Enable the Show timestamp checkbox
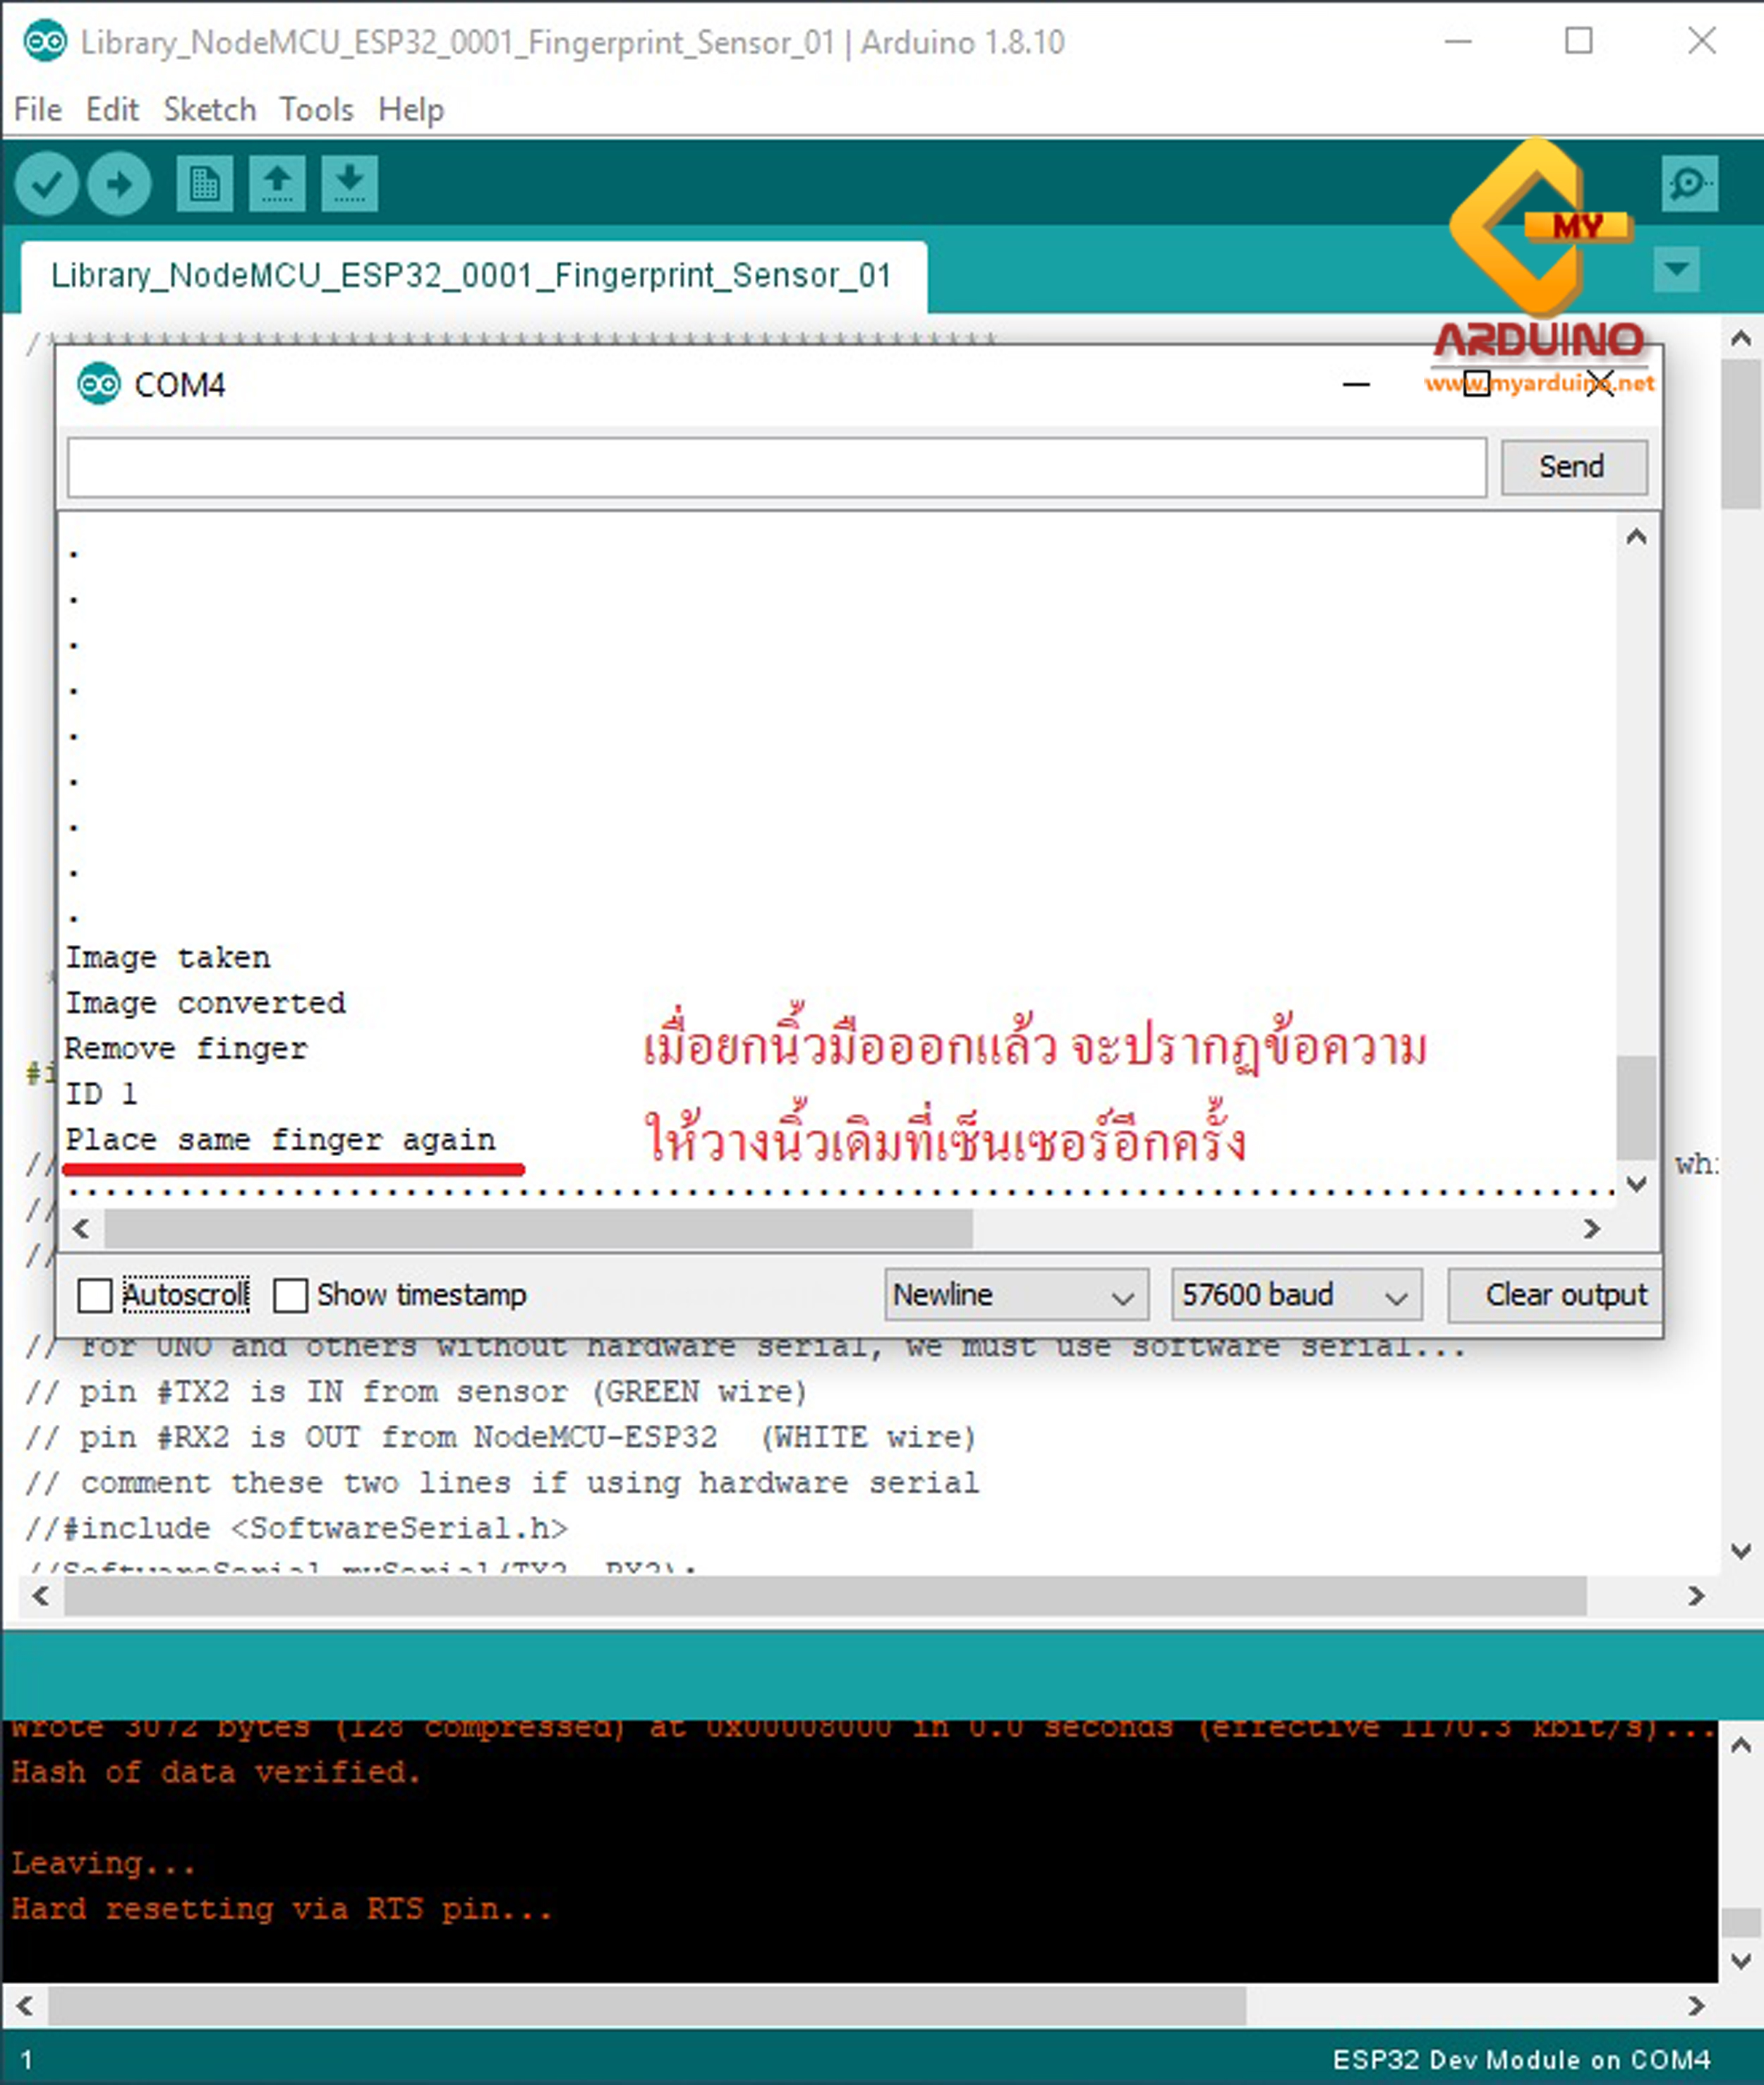Screen dimensions: 1764x2085 point(291,1294)
